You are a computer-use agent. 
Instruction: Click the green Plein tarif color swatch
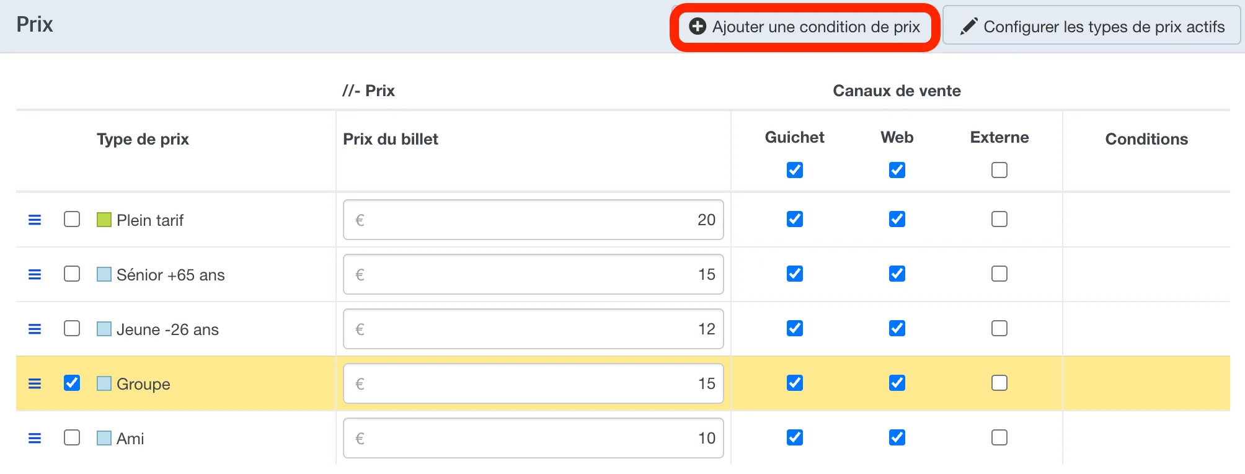104,220
